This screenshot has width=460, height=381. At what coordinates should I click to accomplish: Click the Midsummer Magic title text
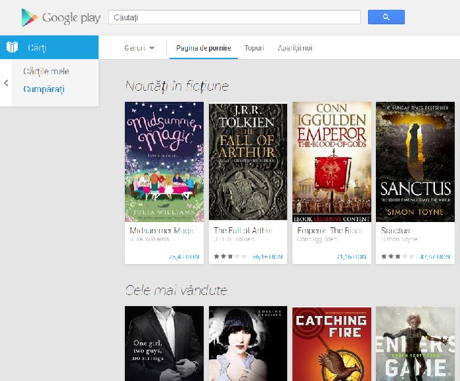click(162, 231)
